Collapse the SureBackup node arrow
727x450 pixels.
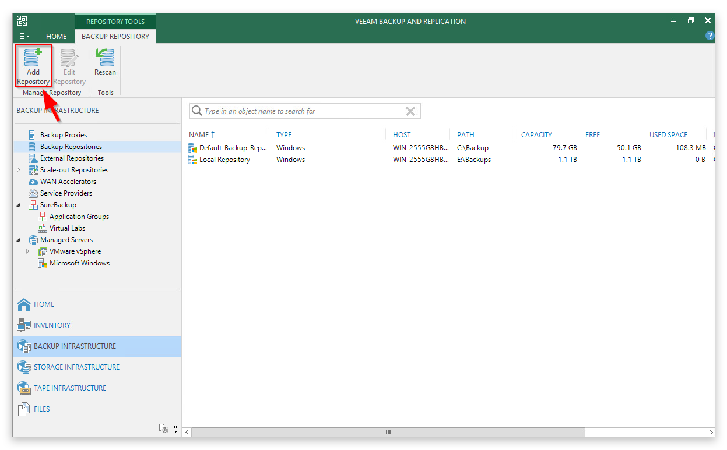19,205
